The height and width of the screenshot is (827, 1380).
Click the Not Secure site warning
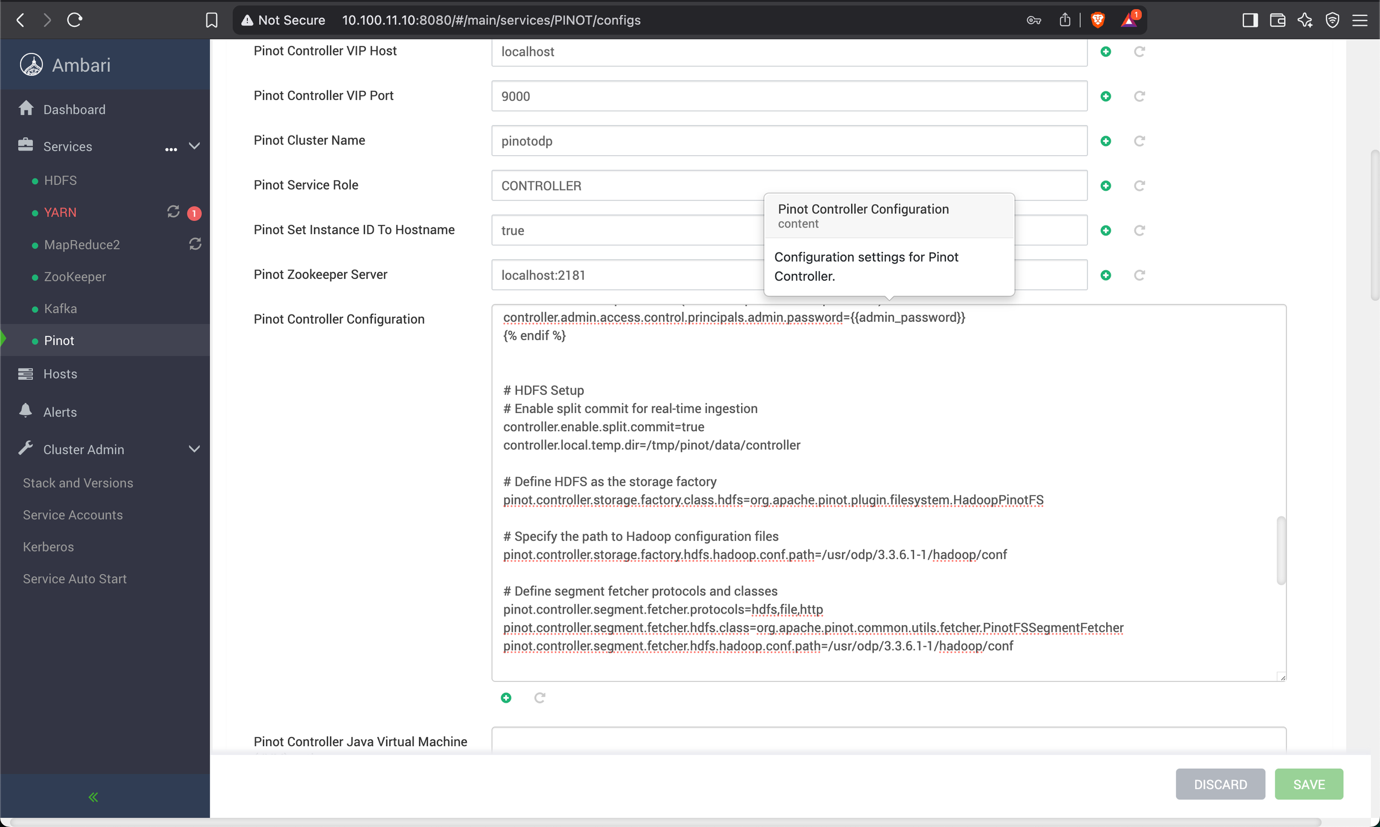click(x=283, y=20)
